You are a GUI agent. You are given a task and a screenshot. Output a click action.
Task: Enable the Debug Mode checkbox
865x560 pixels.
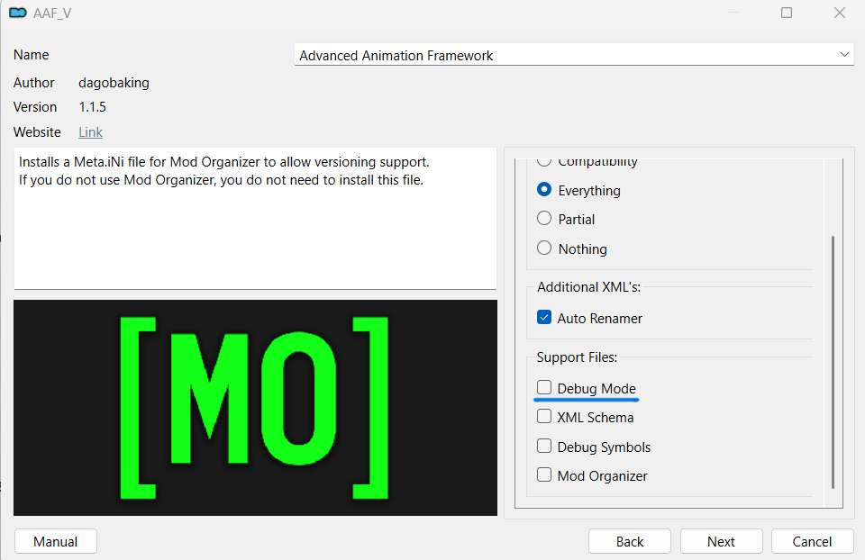[x=544, y=387]
